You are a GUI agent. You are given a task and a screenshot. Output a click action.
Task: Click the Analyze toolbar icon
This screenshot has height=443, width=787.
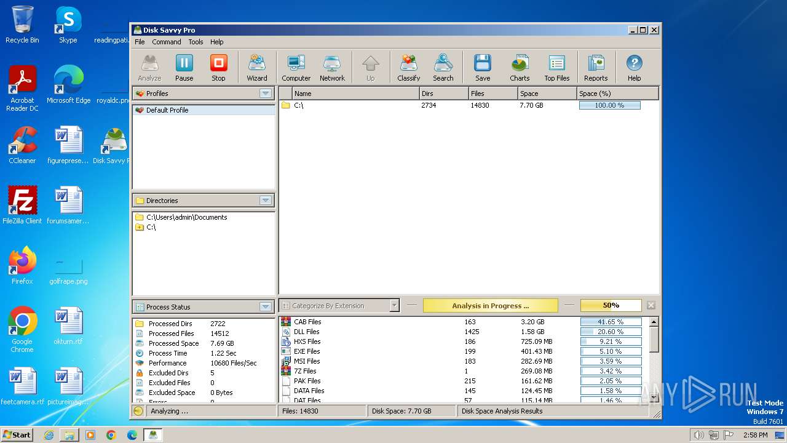click(149, 68)
